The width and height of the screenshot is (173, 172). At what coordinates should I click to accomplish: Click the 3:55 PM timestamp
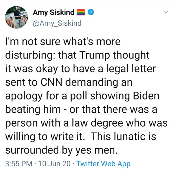tap(19, 164)
